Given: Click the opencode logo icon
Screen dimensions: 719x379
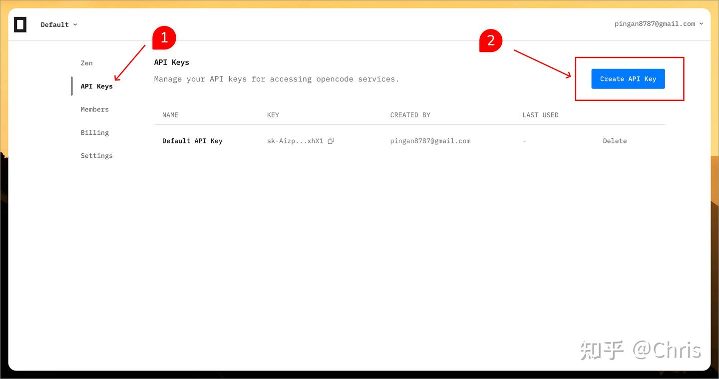Looking at the screenshot, I should (x=20, y=24).
